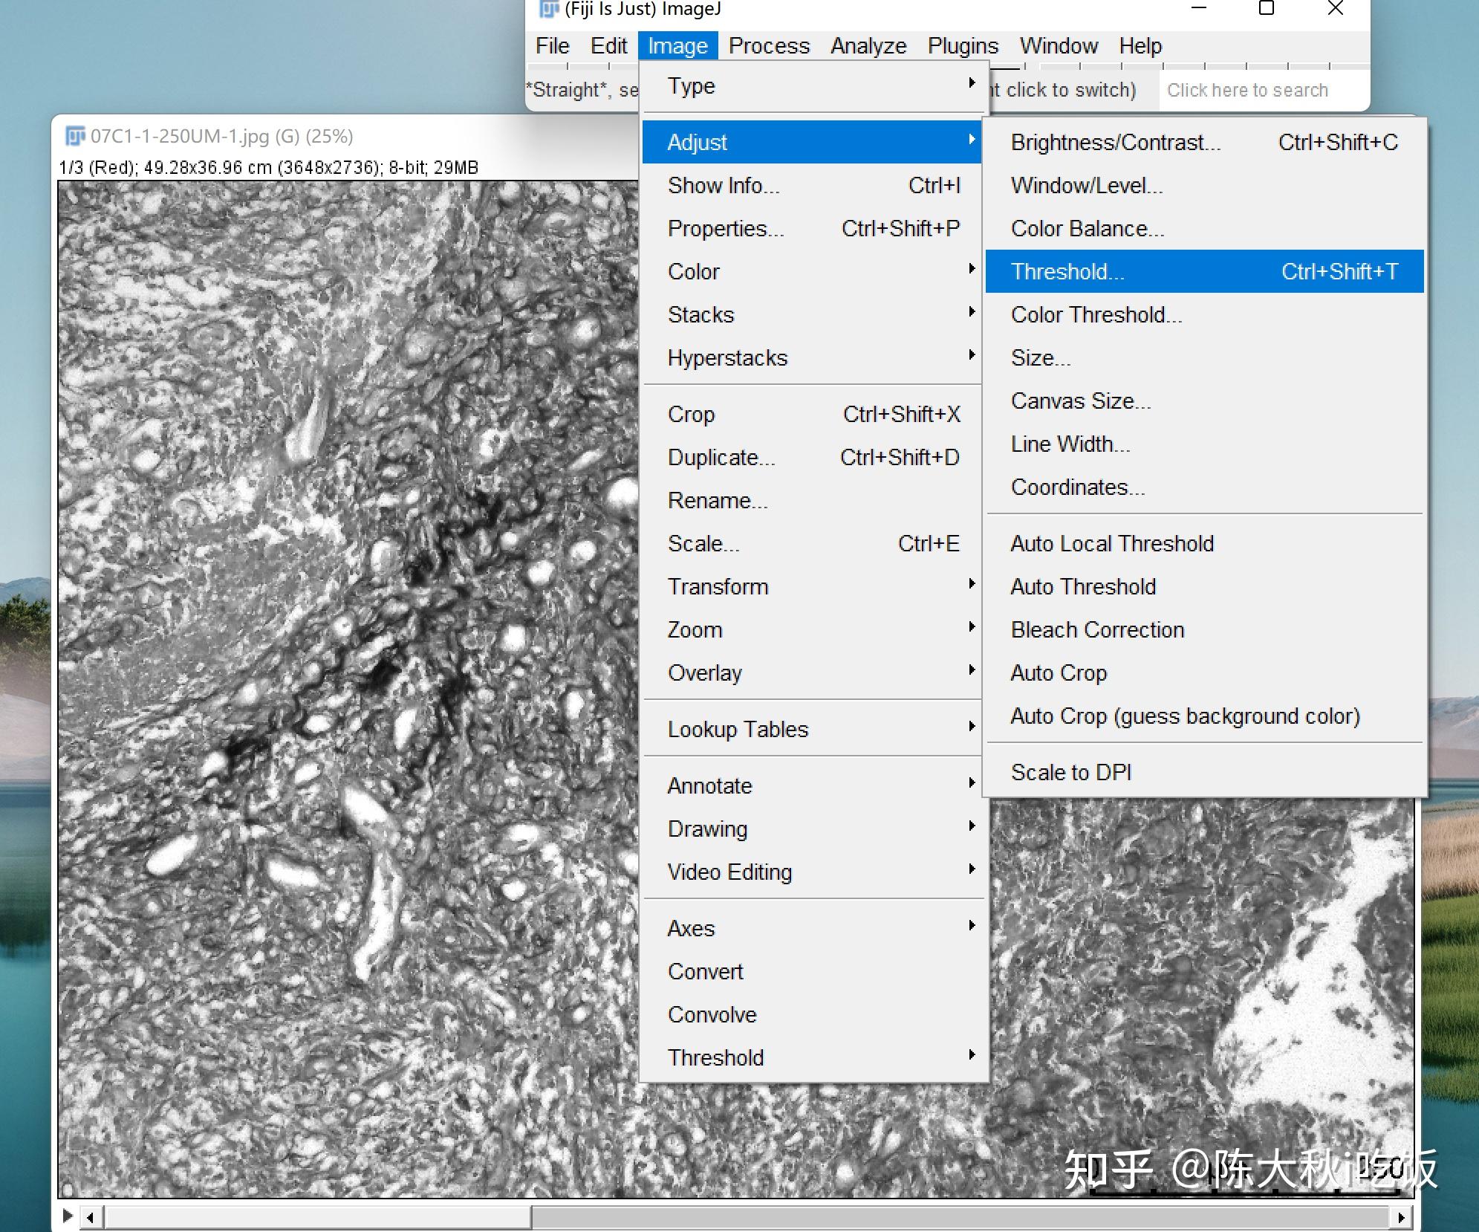Close the Fiji ImageJ window

[x=1335, y=9]
